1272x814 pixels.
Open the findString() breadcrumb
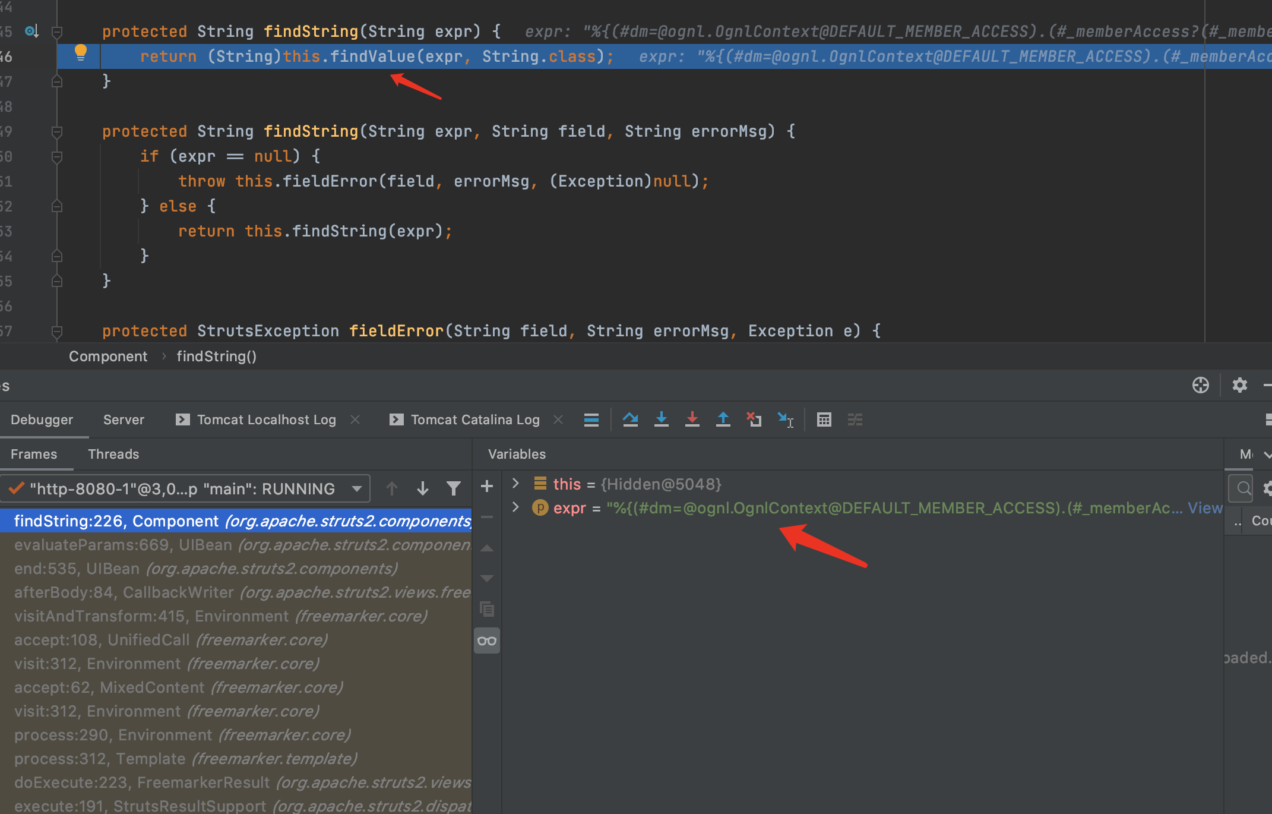216,356
